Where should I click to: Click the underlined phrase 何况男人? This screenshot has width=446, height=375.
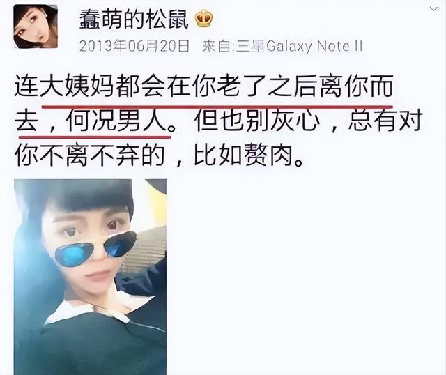pos(116,121)
